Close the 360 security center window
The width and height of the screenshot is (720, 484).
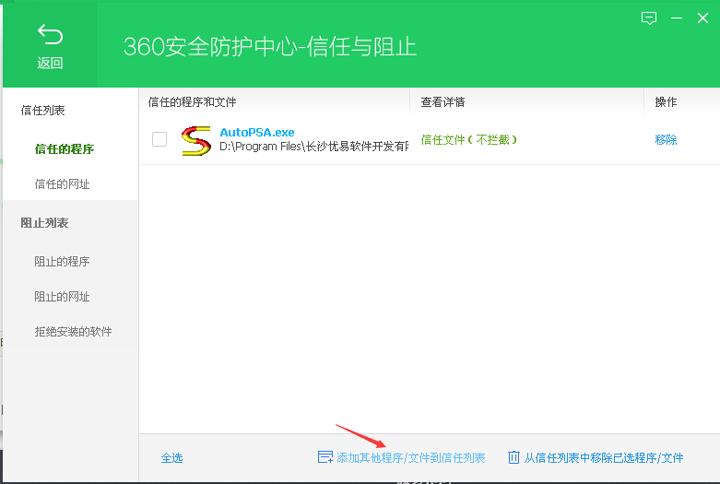pos(702,18)
